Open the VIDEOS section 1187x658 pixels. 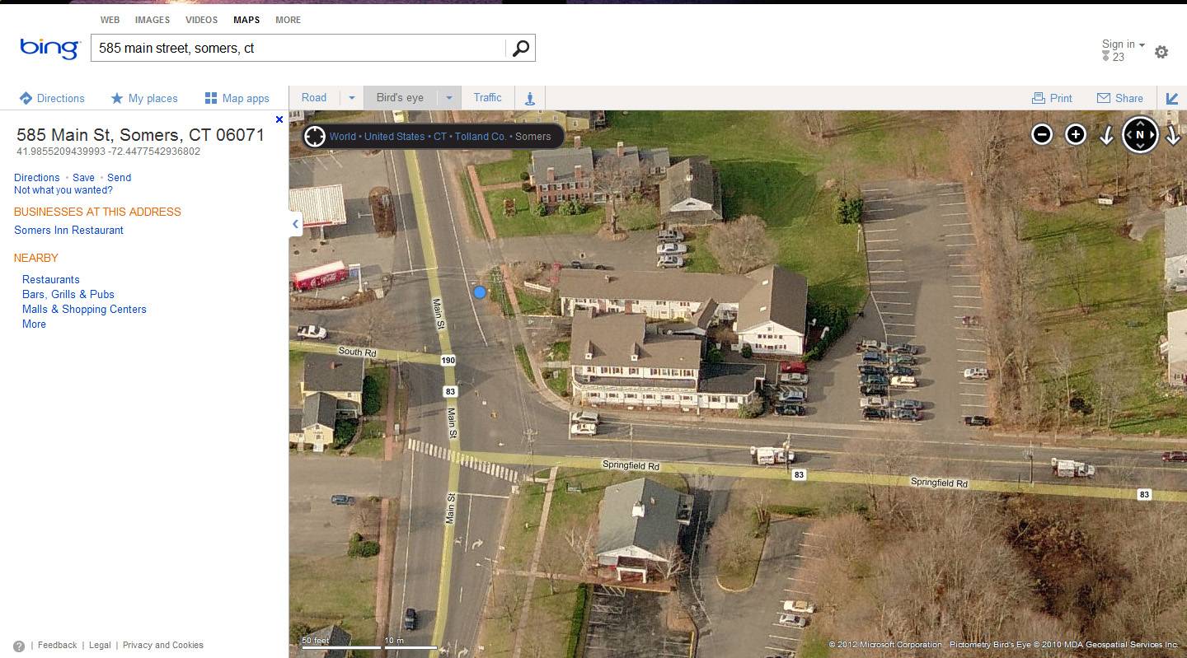click(x=201, y=20)
